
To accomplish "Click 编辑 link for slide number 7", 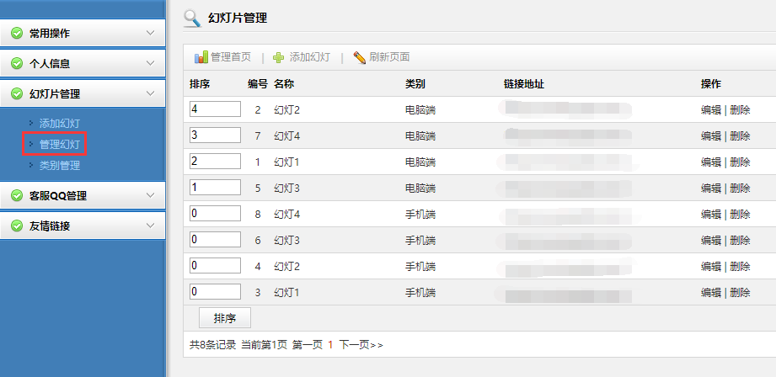I will [710, 136].
